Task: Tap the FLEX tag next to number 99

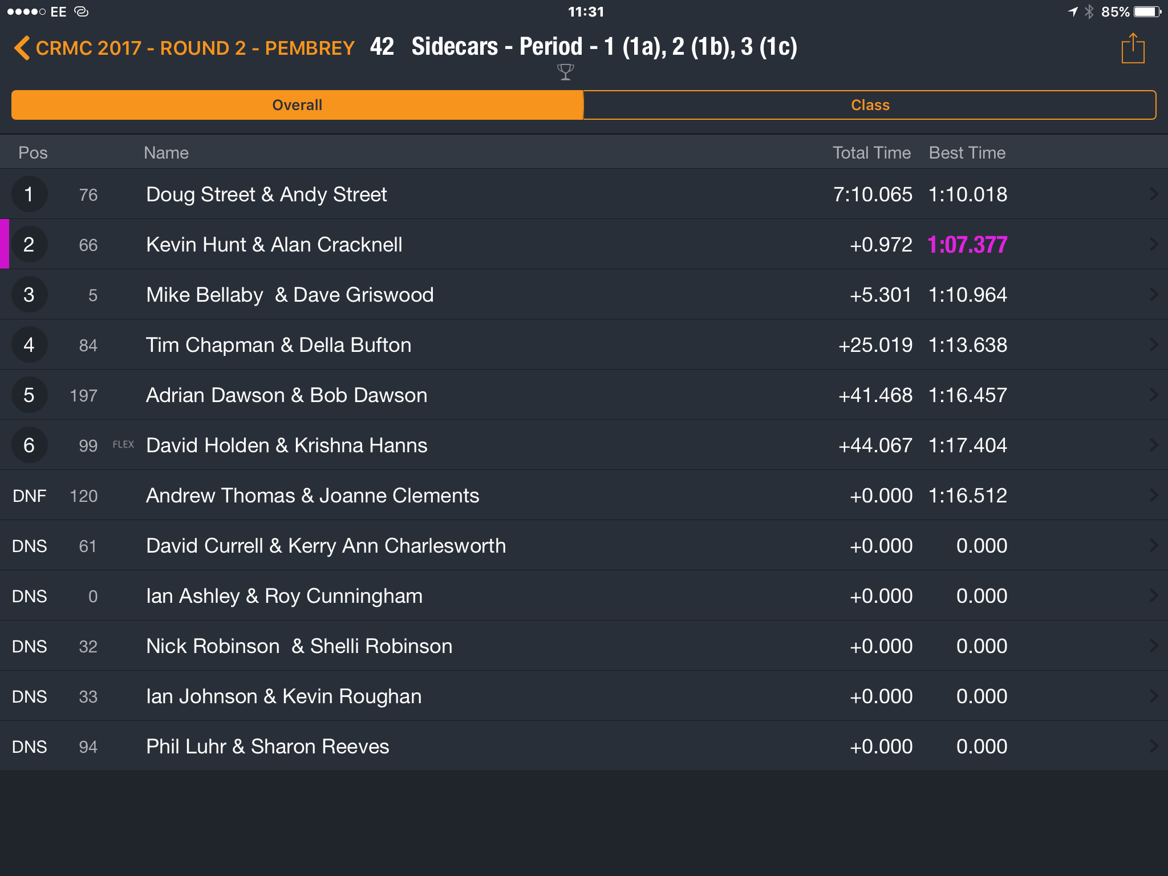Action: [123, 444]
